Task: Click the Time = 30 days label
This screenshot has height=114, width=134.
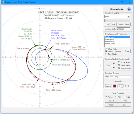Action: (22, 49)
